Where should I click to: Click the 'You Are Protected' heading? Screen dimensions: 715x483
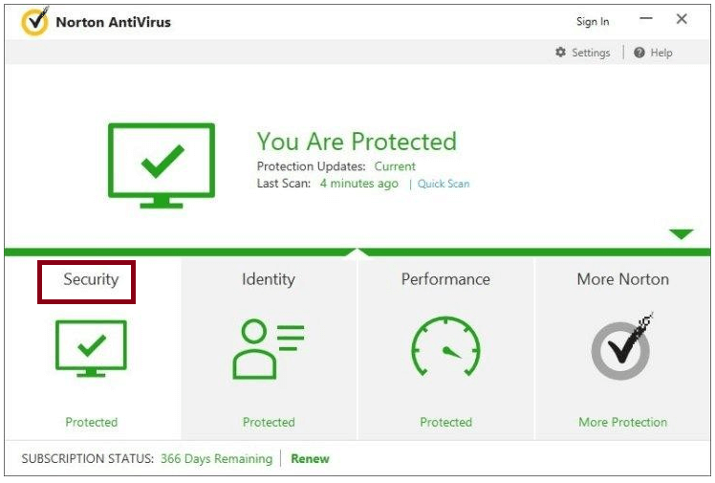357,141
